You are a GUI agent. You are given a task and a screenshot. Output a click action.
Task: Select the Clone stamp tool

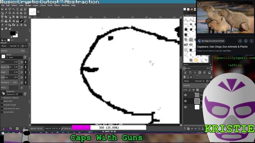point(18,25)
